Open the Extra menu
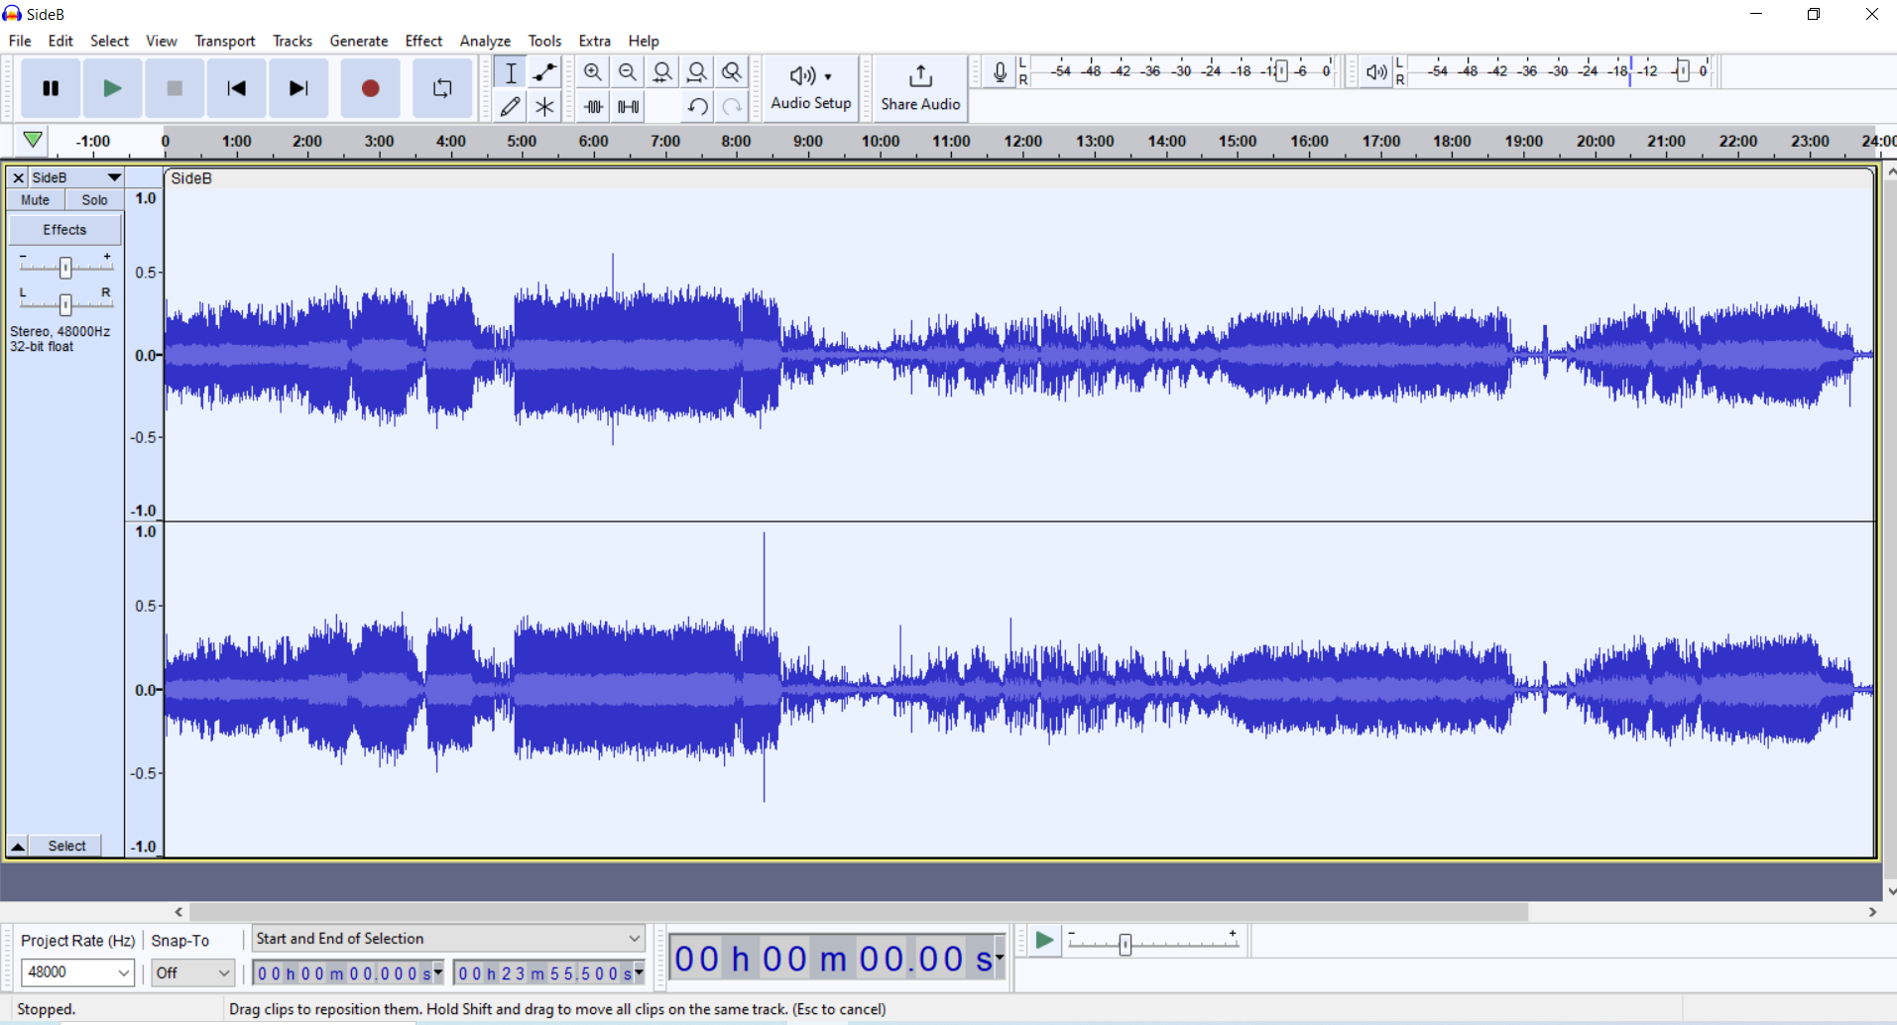This screenshot has width=1897, height=1025. [x=595, y=41]
